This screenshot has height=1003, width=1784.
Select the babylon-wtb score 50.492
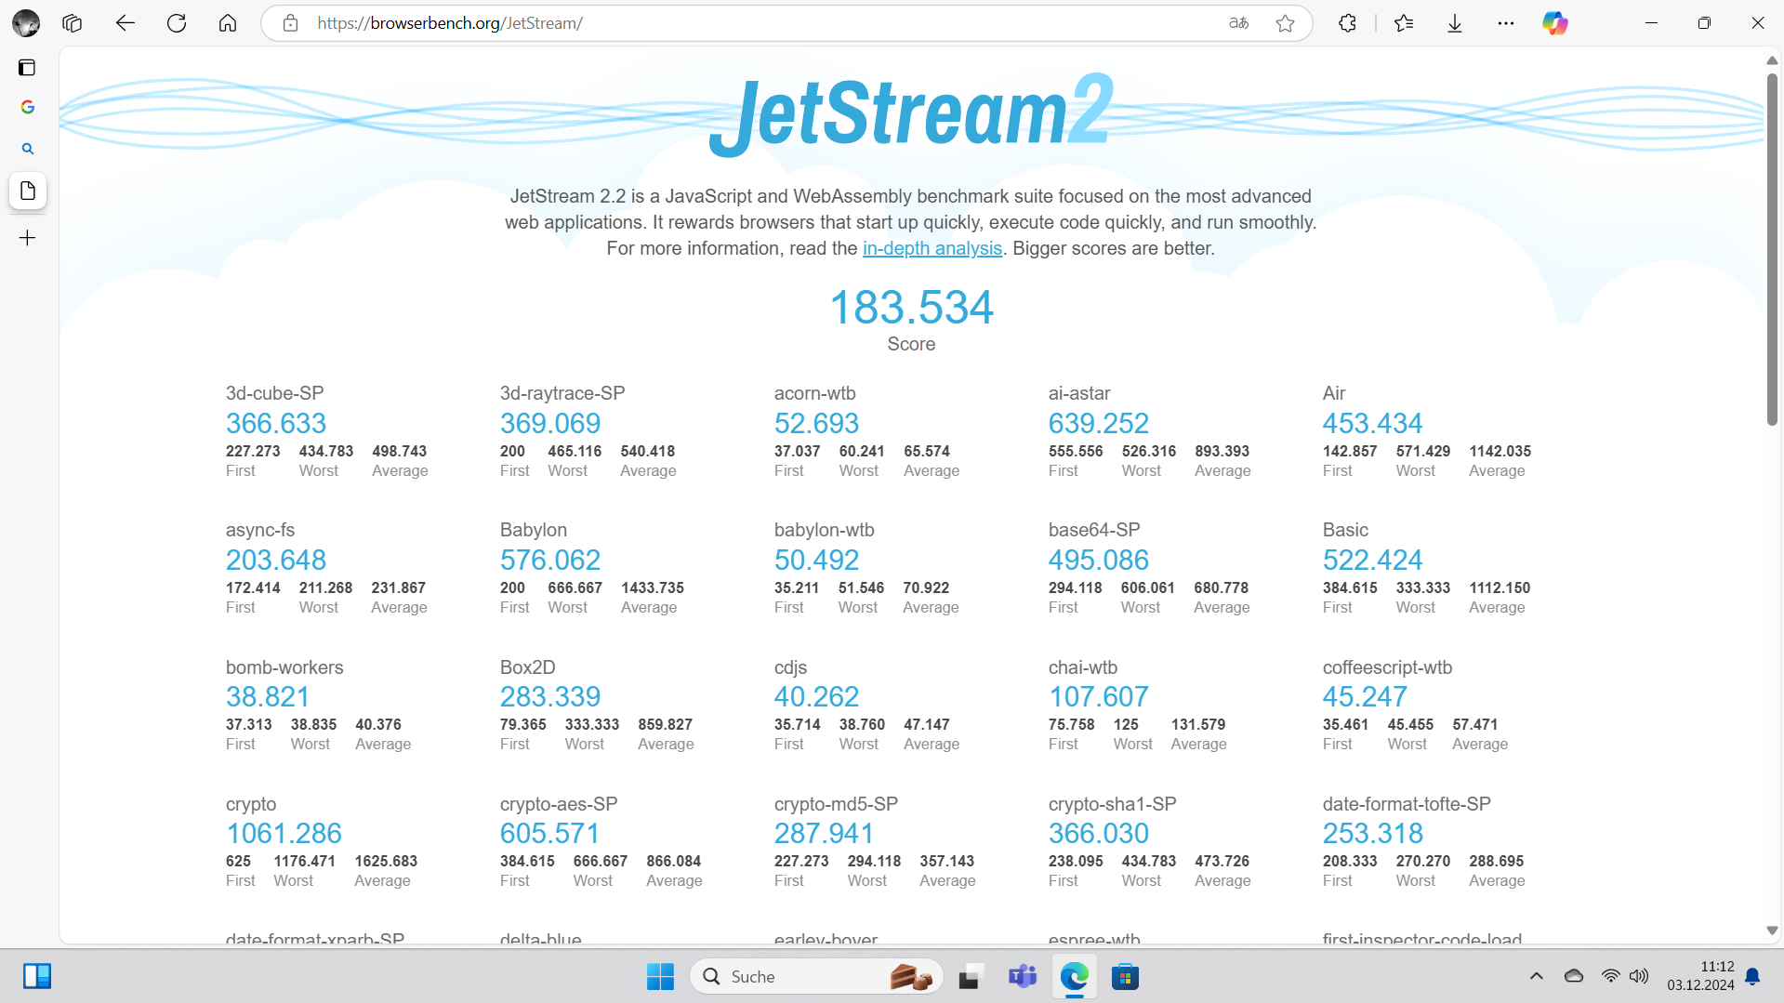[x=816, y=561]
